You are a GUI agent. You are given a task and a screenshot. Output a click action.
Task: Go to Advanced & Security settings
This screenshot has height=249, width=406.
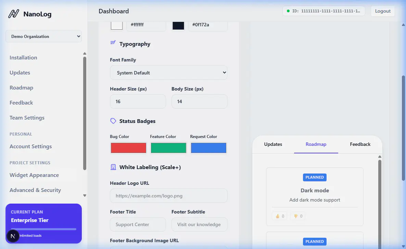click(35, 190)
